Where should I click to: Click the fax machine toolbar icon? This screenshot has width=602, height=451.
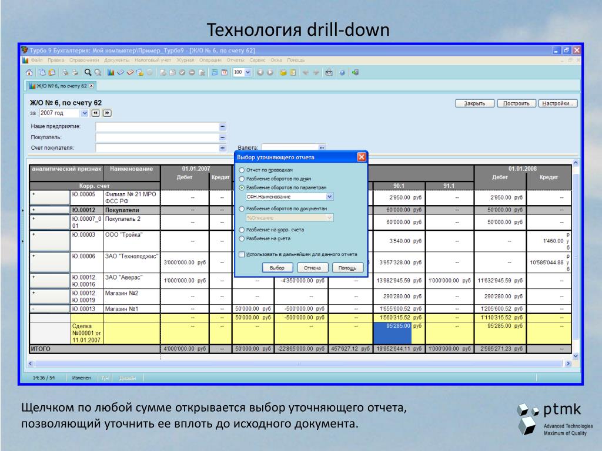pyautogui.click(x=329, y=72)
